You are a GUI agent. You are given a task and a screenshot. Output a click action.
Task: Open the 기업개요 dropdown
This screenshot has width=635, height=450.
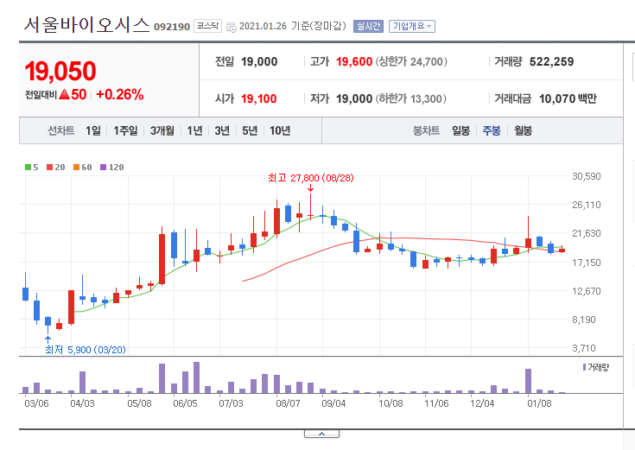click(x=412, y=26)
